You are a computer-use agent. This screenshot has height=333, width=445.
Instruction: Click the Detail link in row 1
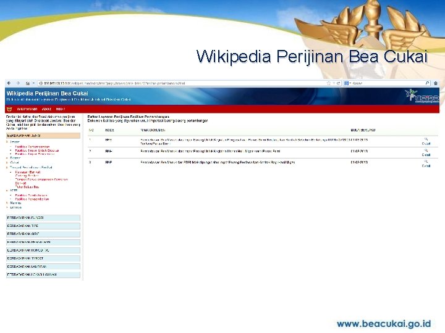426,144
